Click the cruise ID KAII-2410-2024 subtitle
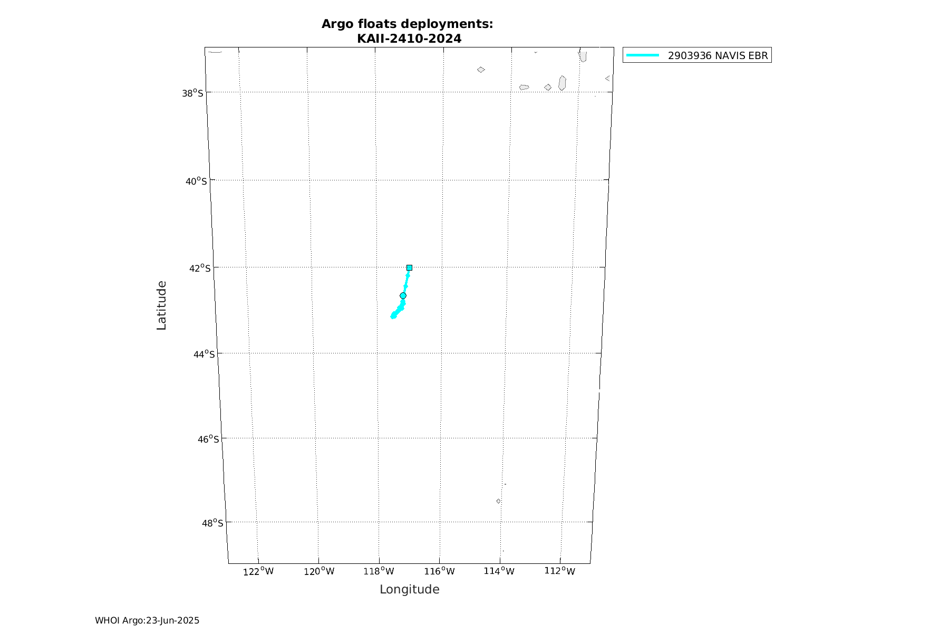This screenshot has height=633, width=949. 409,39
